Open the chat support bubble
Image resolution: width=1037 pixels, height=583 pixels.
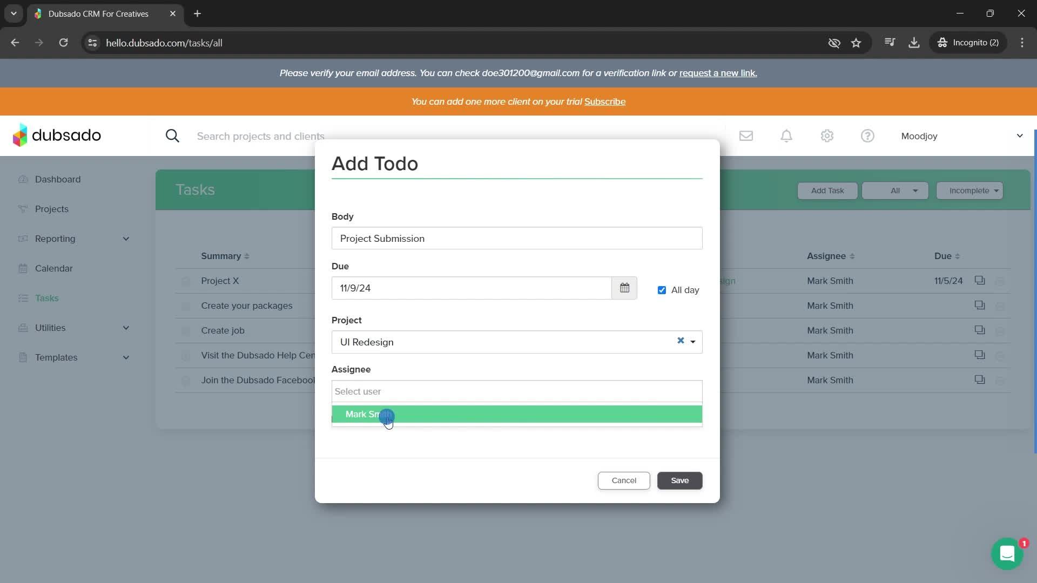coord(1007,554)
